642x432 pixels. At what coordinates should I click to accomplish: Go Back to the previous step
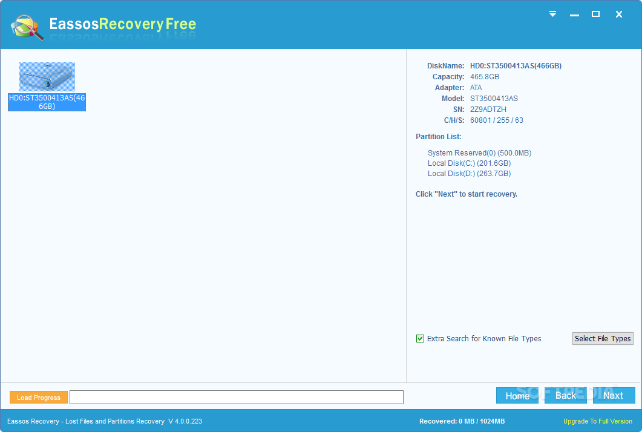coord(565,396)
